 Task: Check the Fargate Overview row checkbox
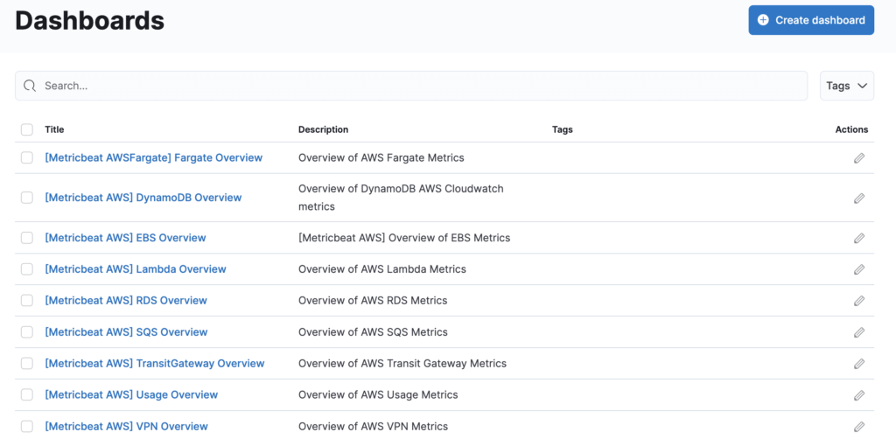pos(27,157)
